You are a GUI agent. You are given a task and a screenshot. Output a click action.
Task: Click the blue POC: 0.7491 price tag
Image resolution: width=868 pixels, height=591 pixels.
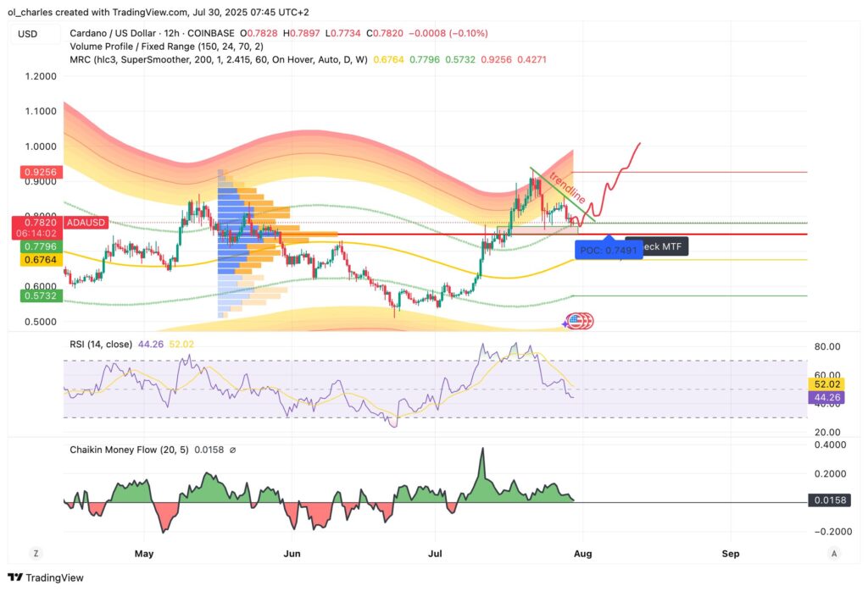607,251
